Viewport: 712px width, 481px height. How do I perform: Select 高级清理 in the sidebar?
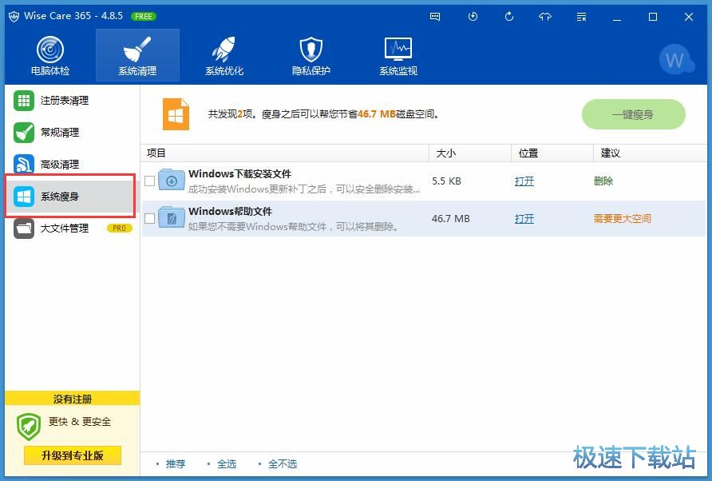point(70,164)
